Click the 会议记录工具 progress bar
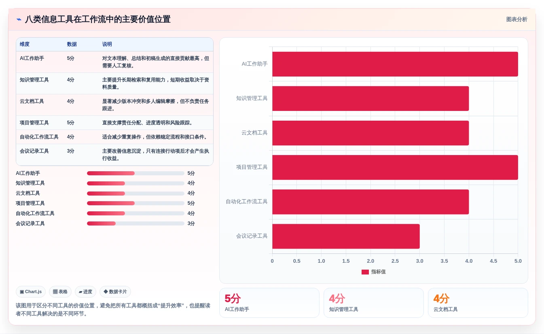This screenshot has width=544, height=334. pyautogui.click(x=135, y=223)
